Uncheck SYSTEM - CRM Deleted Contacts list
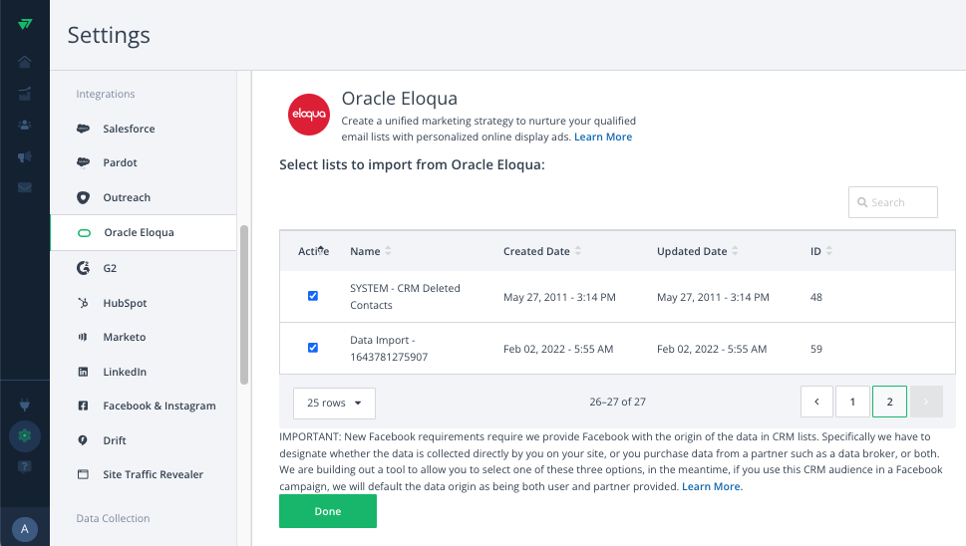 tap(313, 296)
